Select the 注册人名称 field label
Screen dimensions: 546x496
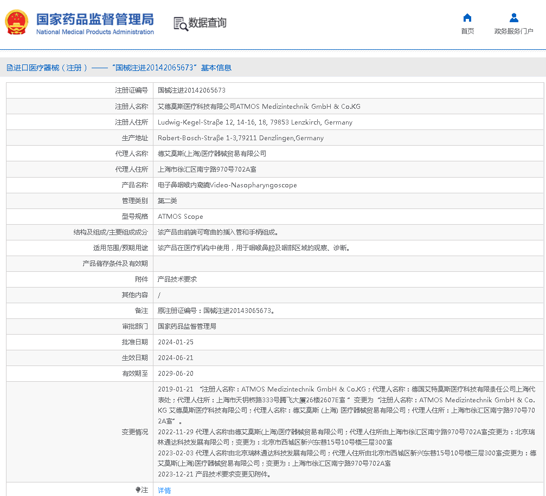(132, 107)
